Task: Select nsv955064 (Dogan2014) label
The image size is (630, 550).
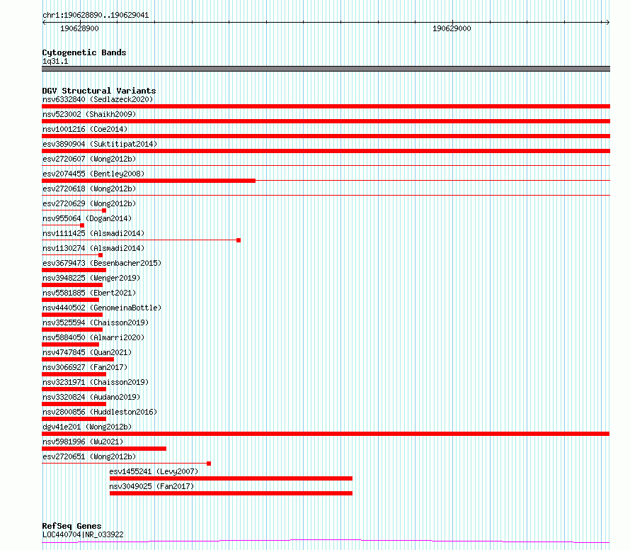Action: (x=87, y=218)
